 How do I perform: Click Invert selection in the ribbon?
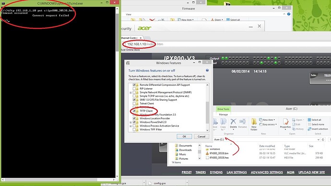[318, 129]
